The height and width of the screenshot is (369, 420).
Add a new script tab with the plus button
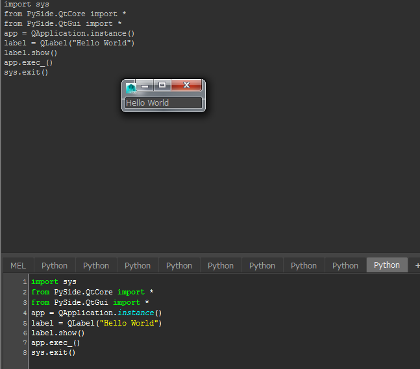pos(417,265)
